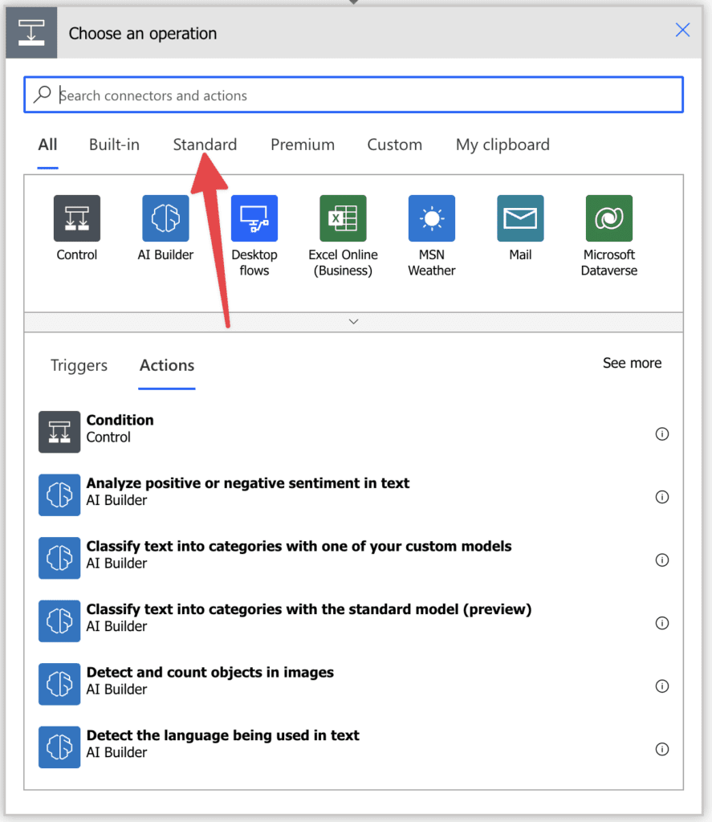Screen dimensions: 712x822
Task: Open the Triggers tab
Action: pos(79,365)
